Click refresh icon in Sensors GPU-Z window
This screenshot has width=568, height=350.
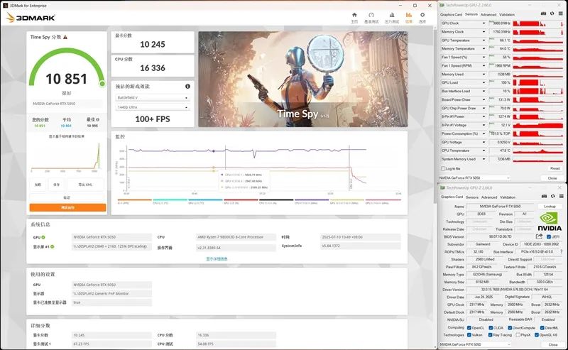[x=552, y=13]
